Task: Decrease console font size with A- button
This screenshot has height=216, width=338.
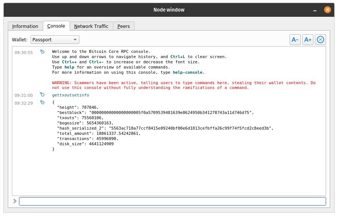Action: (x=295, y=39)
